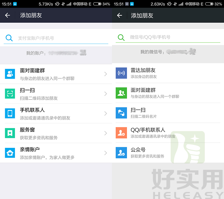Go back in the WeChat add-friend screen

tap(119, 15)
